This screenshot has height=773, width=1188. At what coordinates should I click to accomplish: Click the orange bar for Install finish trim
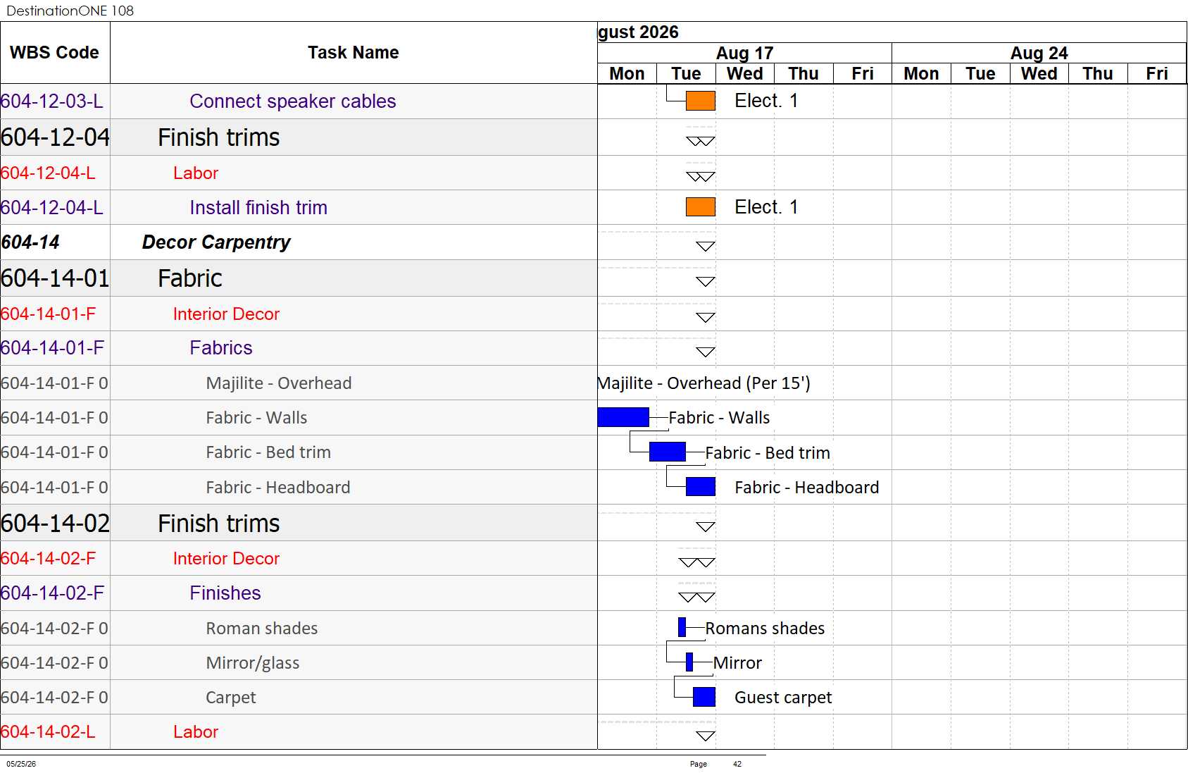(700, 206)
